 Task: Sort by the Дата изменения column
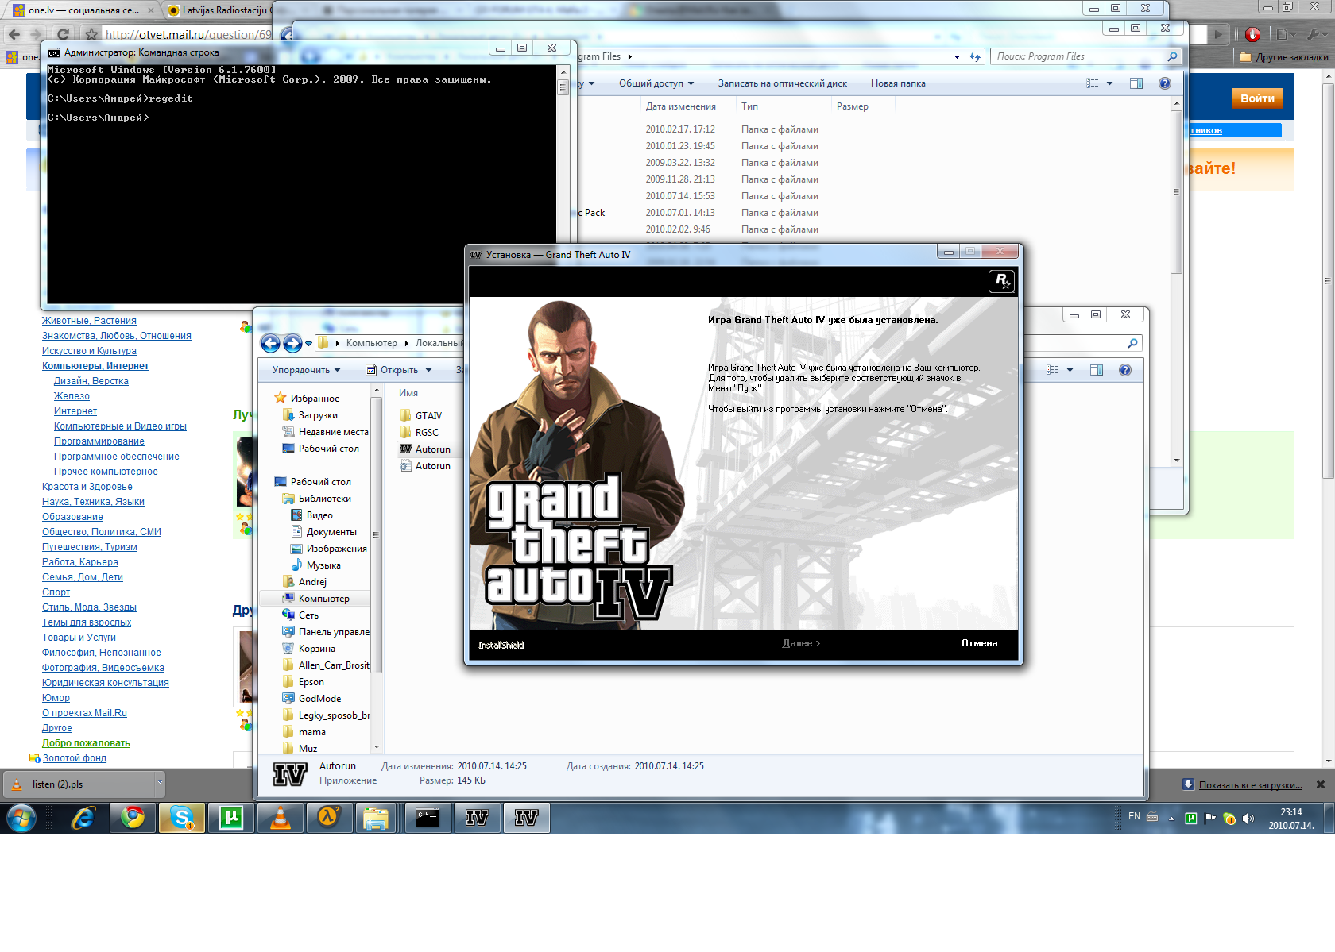[x=680, y=106]
